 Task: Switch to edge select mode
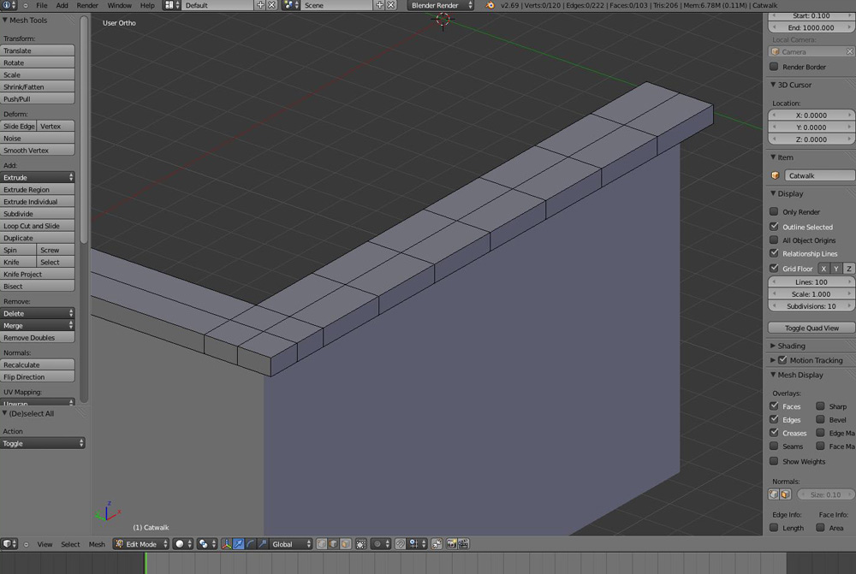coord(334,544)
